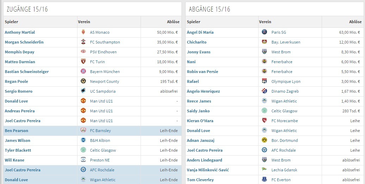Click the Ablöse column header in Abgänge
The image size is (365, 184).
[x=355, y=22]
